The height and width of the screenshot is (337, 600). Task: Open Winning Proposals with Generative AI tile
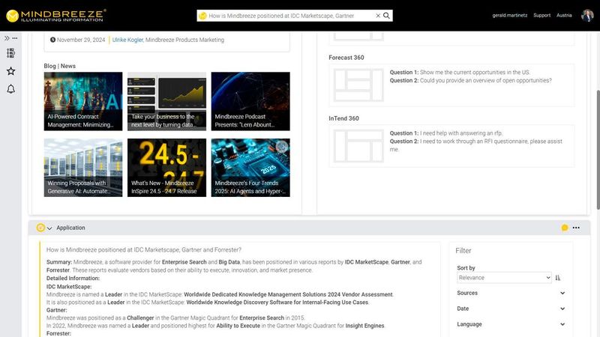[x=83, y=168]
